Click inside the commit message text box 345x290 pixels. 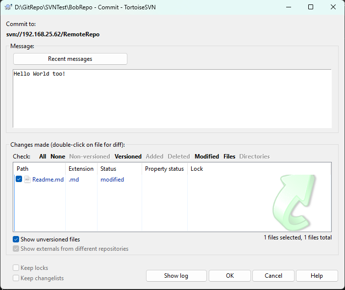pos(172,99)
